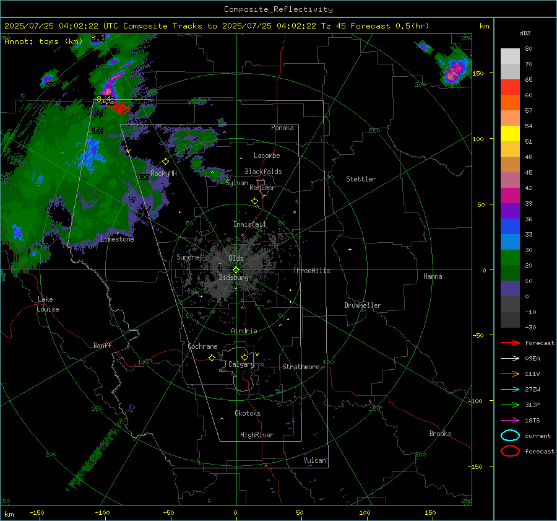Click the dBZ legend heading
557x521 pixels.
tap(525, 33)
